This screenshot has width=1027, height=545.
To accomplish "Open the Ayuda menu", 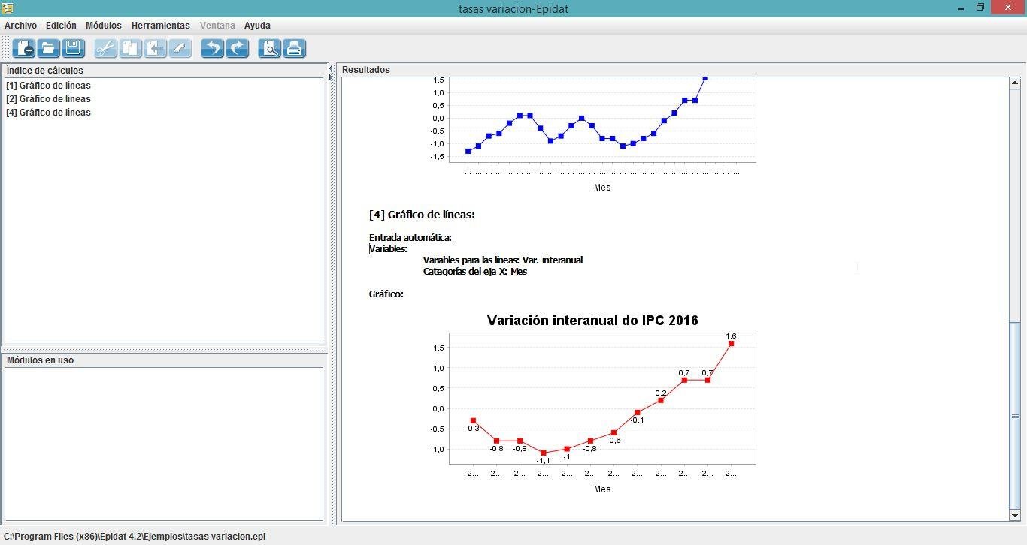I will pyautogui.click(x=257, y=25).
